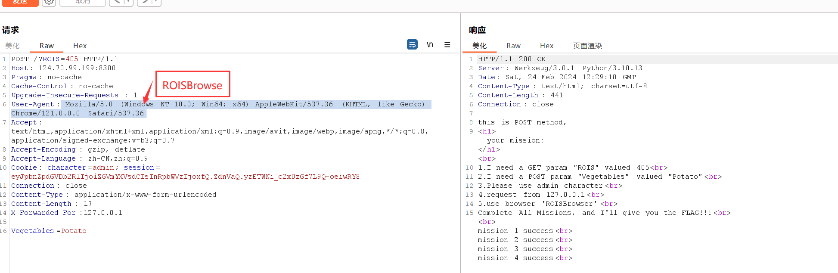Go forward with the right history arrow

pyautogui.click(x=146, y=2)
